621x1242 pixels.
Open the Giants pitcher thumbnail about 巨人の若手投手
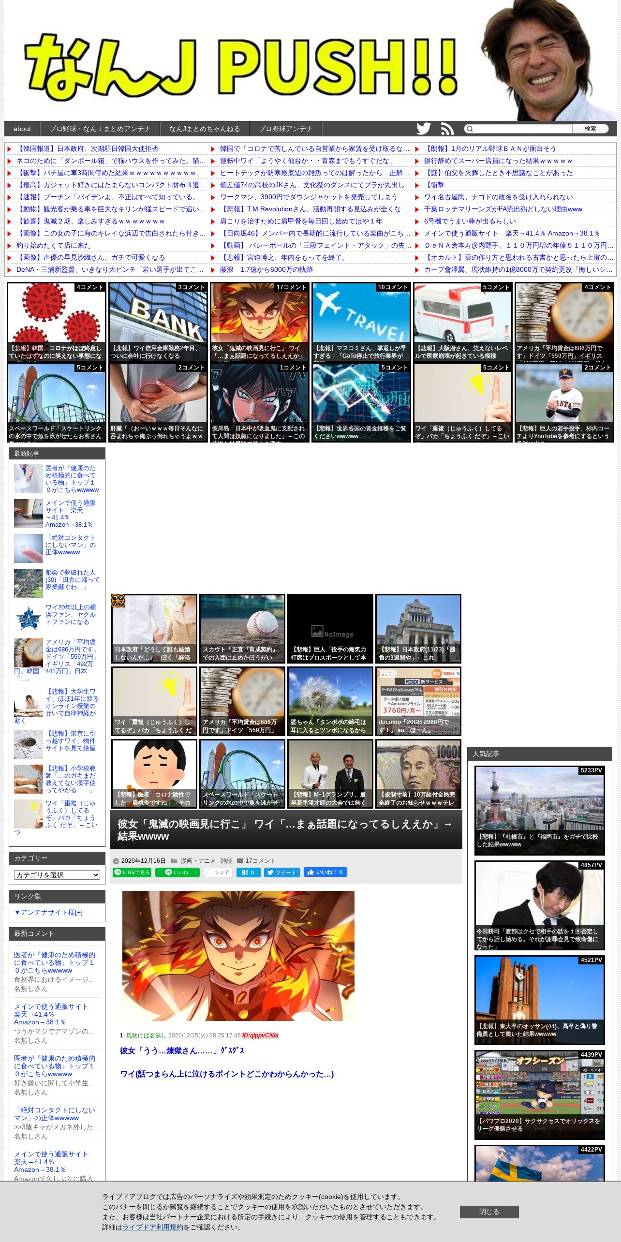pyautogui.click(x=564, y=402)
